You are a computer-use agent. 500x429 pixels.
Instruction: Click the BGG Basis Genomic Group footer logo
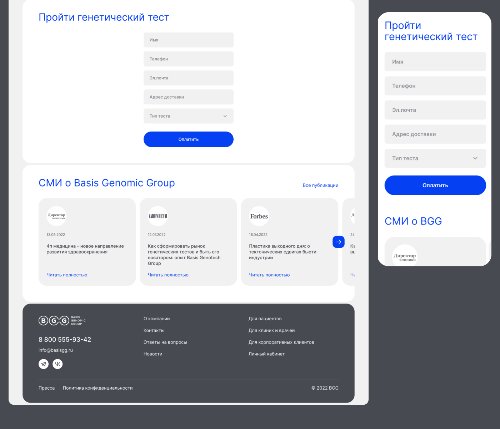tap(62, 320)
